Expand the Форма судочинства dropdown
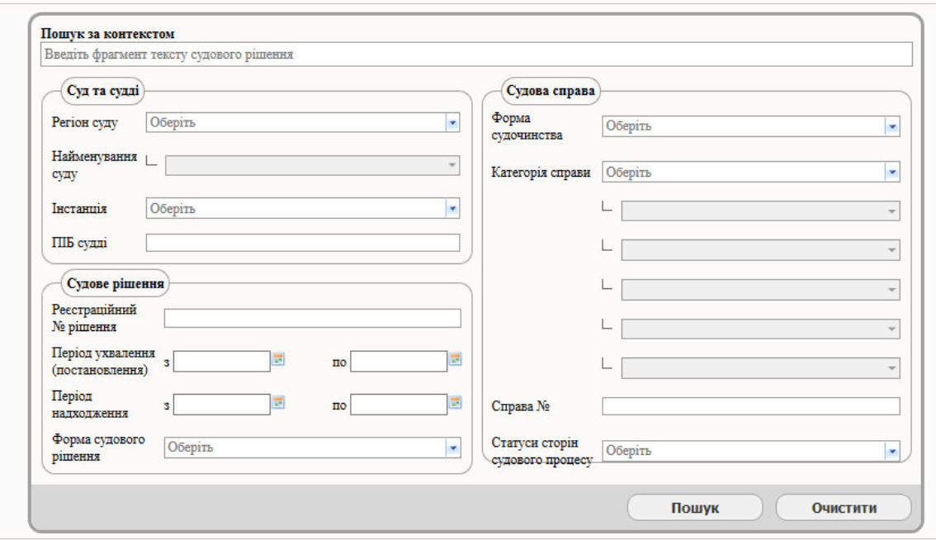The image size is (936, 540). coord(892,126)
